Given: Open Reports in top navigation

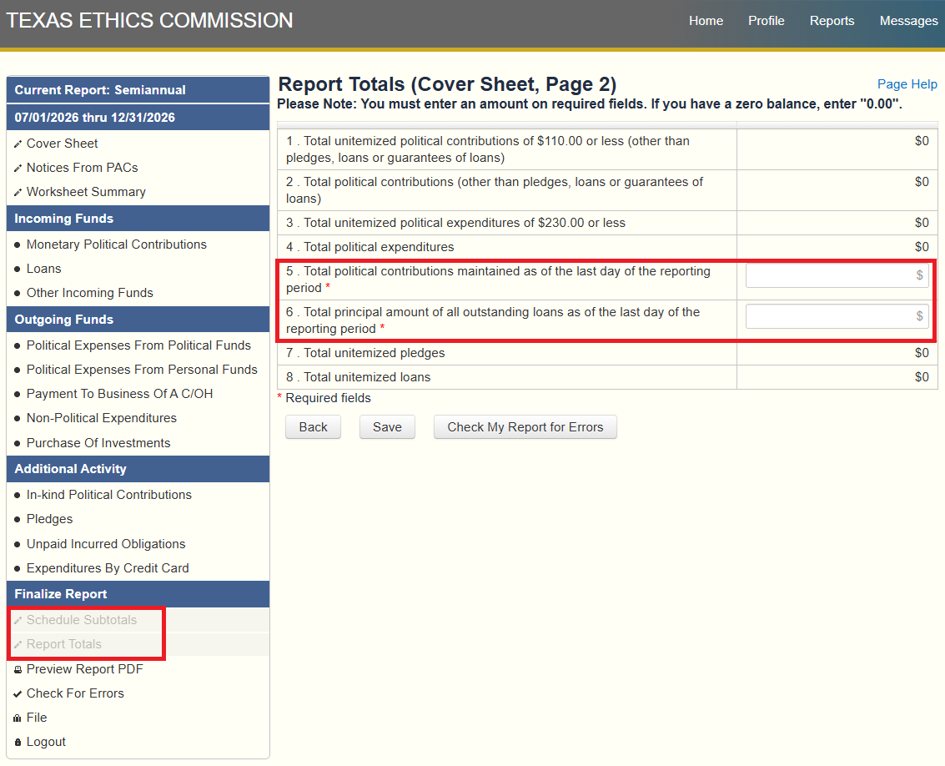Looking at the screenshot, I should pyautogui.click(x=832, y=21).
